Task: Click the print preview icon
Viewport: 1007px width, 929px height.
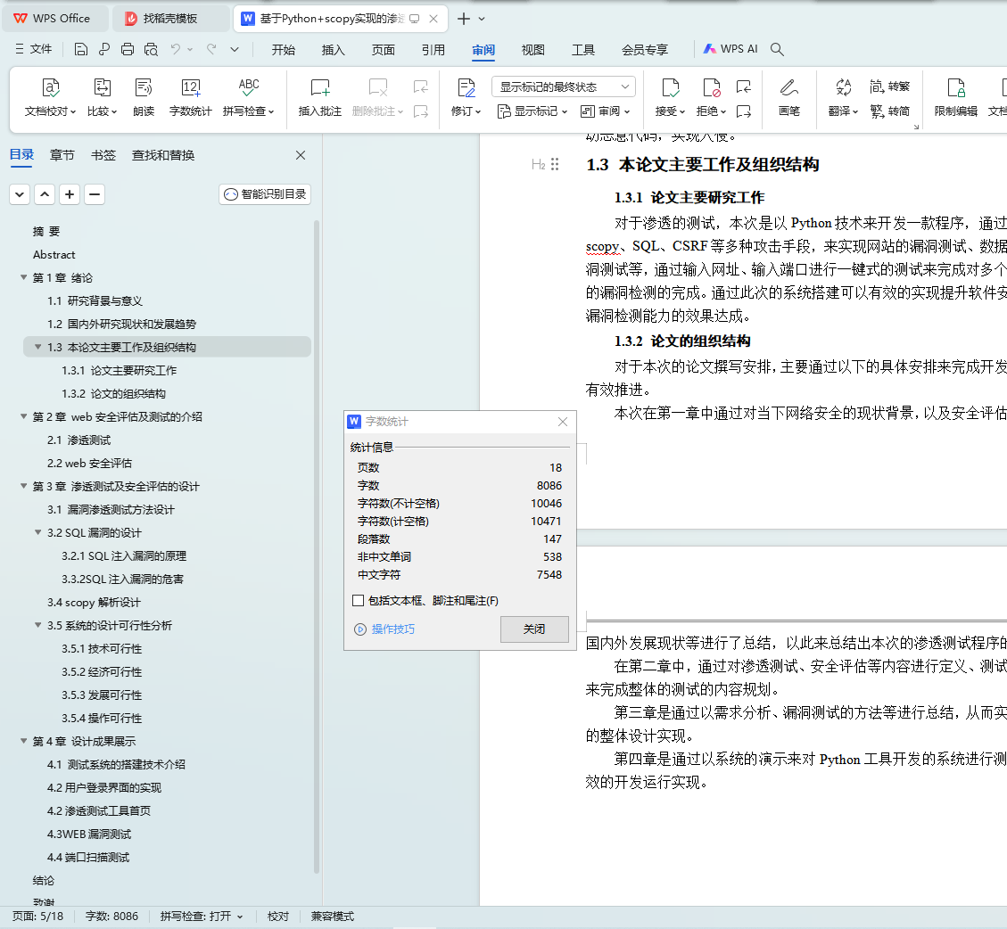Action: click(x=151, y=49)
